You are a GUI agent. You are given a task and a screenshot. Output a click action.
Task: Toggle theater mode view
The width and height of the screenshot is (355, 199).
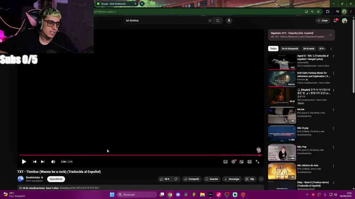coord(249,162)
